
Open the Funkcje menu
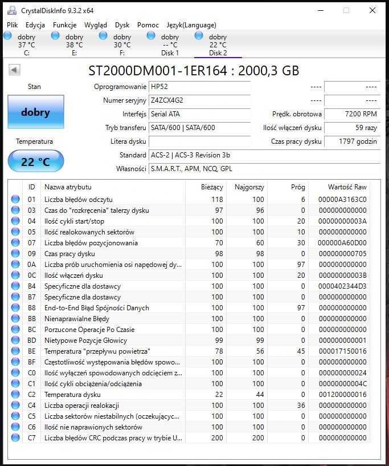coord(65,25)
